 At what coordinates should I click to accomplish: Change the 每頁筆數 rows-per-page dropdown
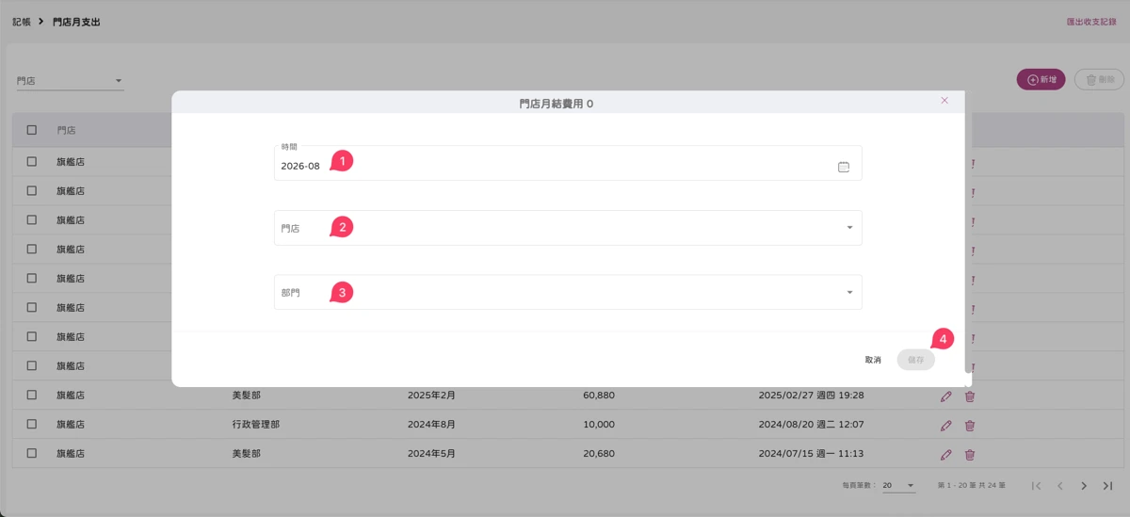898,486
